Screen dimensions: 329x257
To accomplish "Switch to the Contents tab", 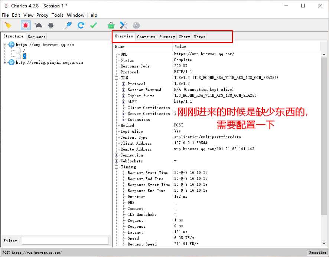I will tap(146, 37).
